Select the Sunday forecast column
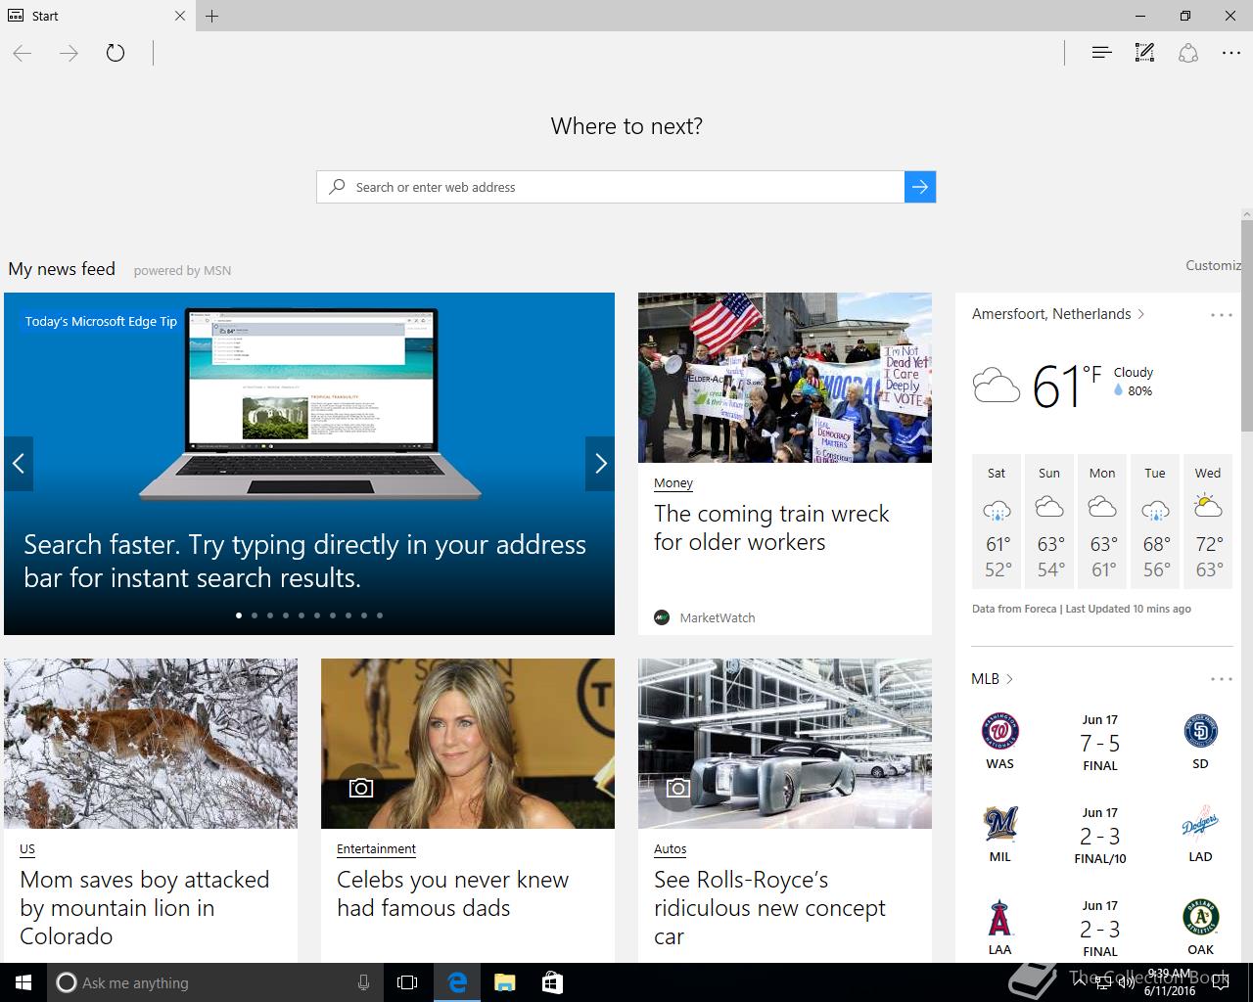 (x=1049, y=521)
